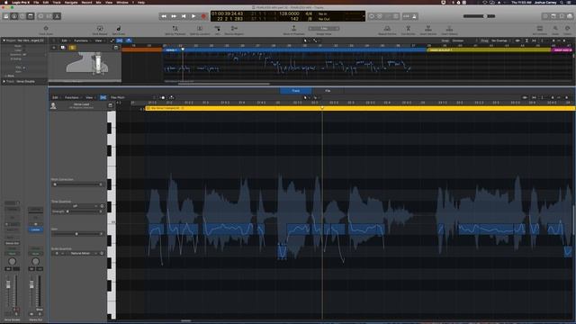
Task: Click the Colors toolbar icon
Action: pos(568,30)
